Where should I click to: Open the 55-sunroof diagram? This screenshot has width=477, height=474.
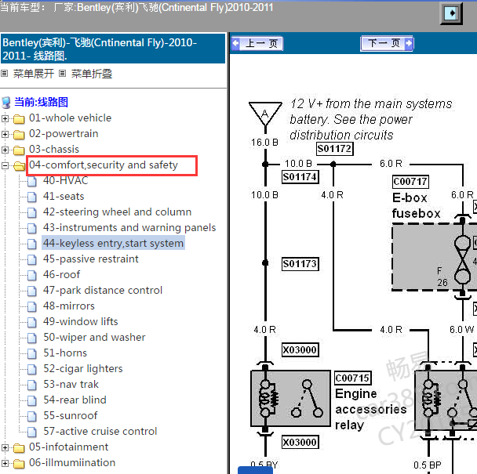pyautogui.click(x=71, y=416)
